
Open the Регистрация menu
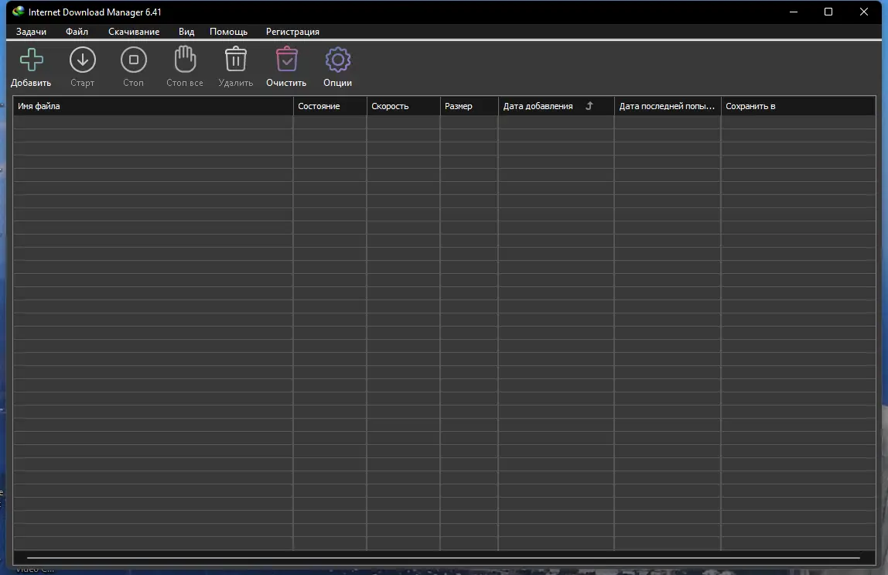[292, 32]
